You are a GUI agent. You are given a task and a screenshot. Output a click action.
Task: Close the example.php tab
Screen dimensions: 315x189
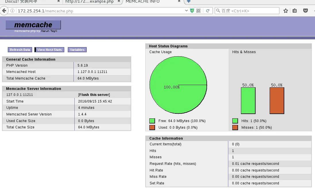pos(119,1)
